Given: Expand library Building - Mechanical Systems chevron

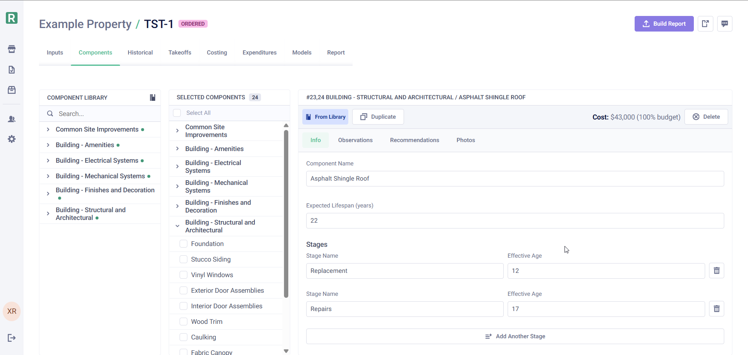Looking at the screenshot, I should 48,176.
